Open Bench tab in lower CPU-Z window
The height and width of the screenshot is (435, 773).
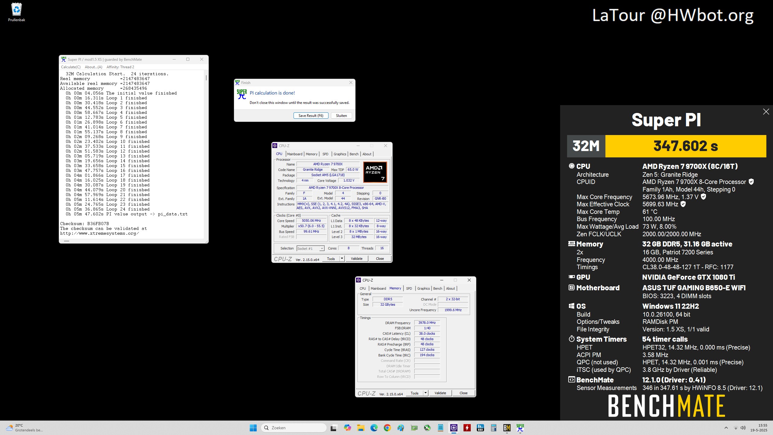tap(438, 288)
